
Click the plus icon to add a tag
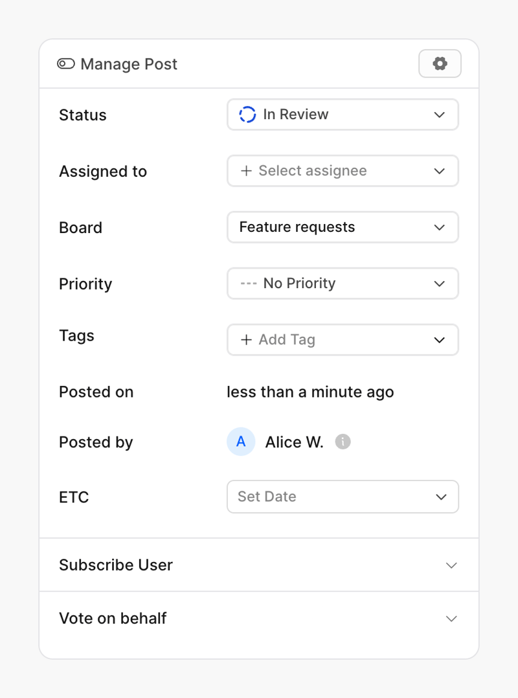tap(246, 339)
